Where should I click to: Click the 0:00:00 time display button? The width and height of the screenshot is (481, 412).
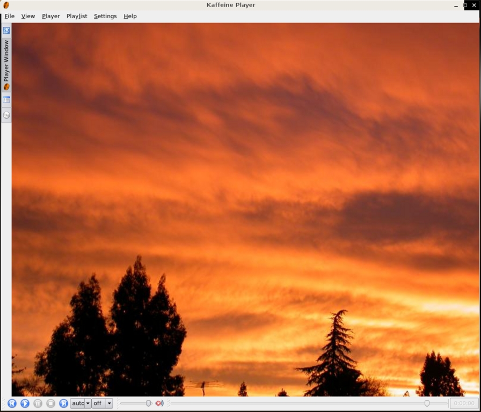[x=464, y=403]
